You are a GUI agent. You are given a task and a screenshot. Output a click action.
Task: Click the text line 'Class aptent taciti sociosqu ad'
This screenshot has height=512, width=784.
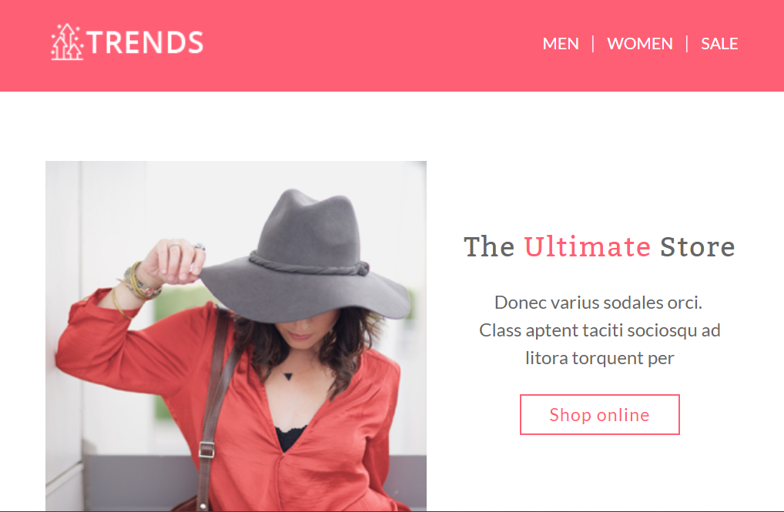pos(599,330)
